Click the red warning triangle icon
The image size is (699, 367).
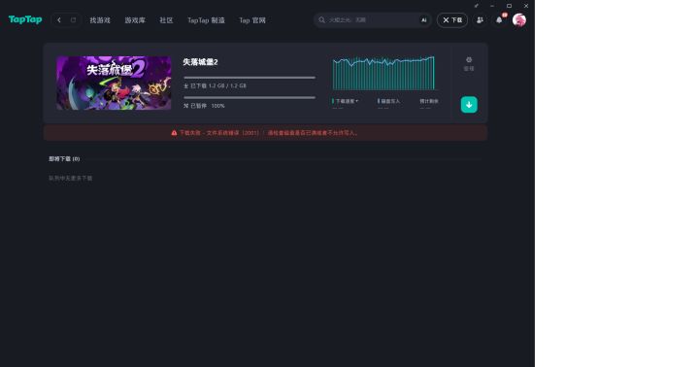click(174, 133)
